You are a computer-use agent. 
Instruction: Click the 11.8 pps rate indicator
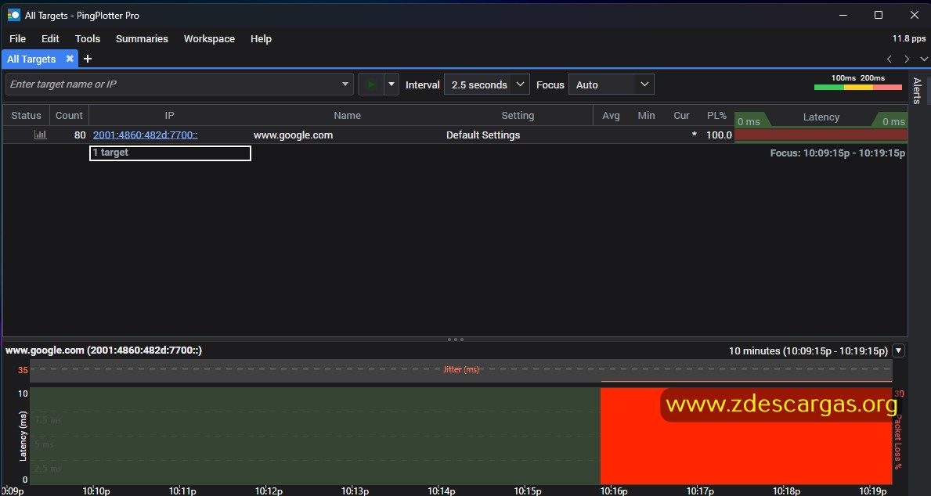coord(909,38)
